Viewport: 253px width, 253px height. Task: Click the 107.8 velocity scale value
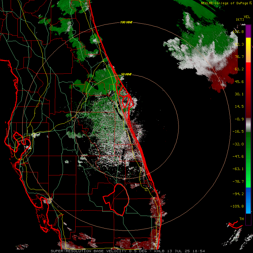tap(238, 31)
